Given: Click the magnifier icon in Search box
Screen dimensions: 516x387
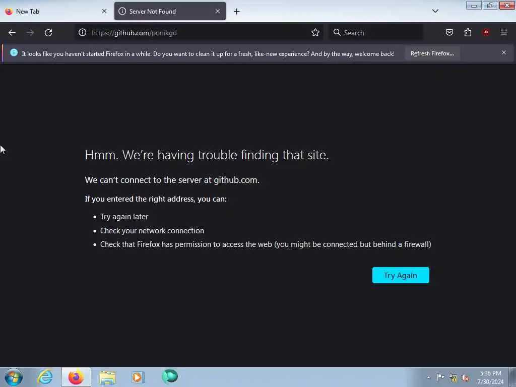Looking at the screenshot, I should point(337,32).
